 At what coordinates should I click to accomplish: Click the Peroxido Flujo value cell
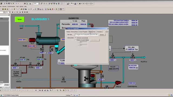pos(83,24)
